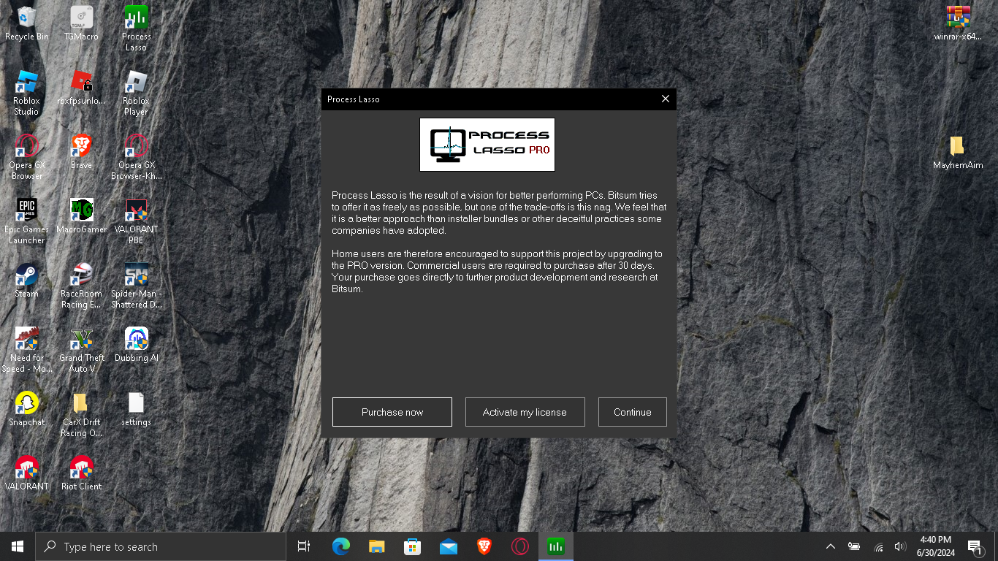
Task: Open the Mail app from taskbar
Action: (449, 546)
